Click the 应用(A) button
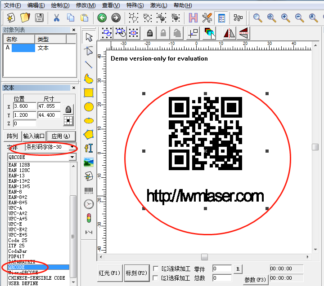This screenshot has height=286, width=324. click(61, 136)
